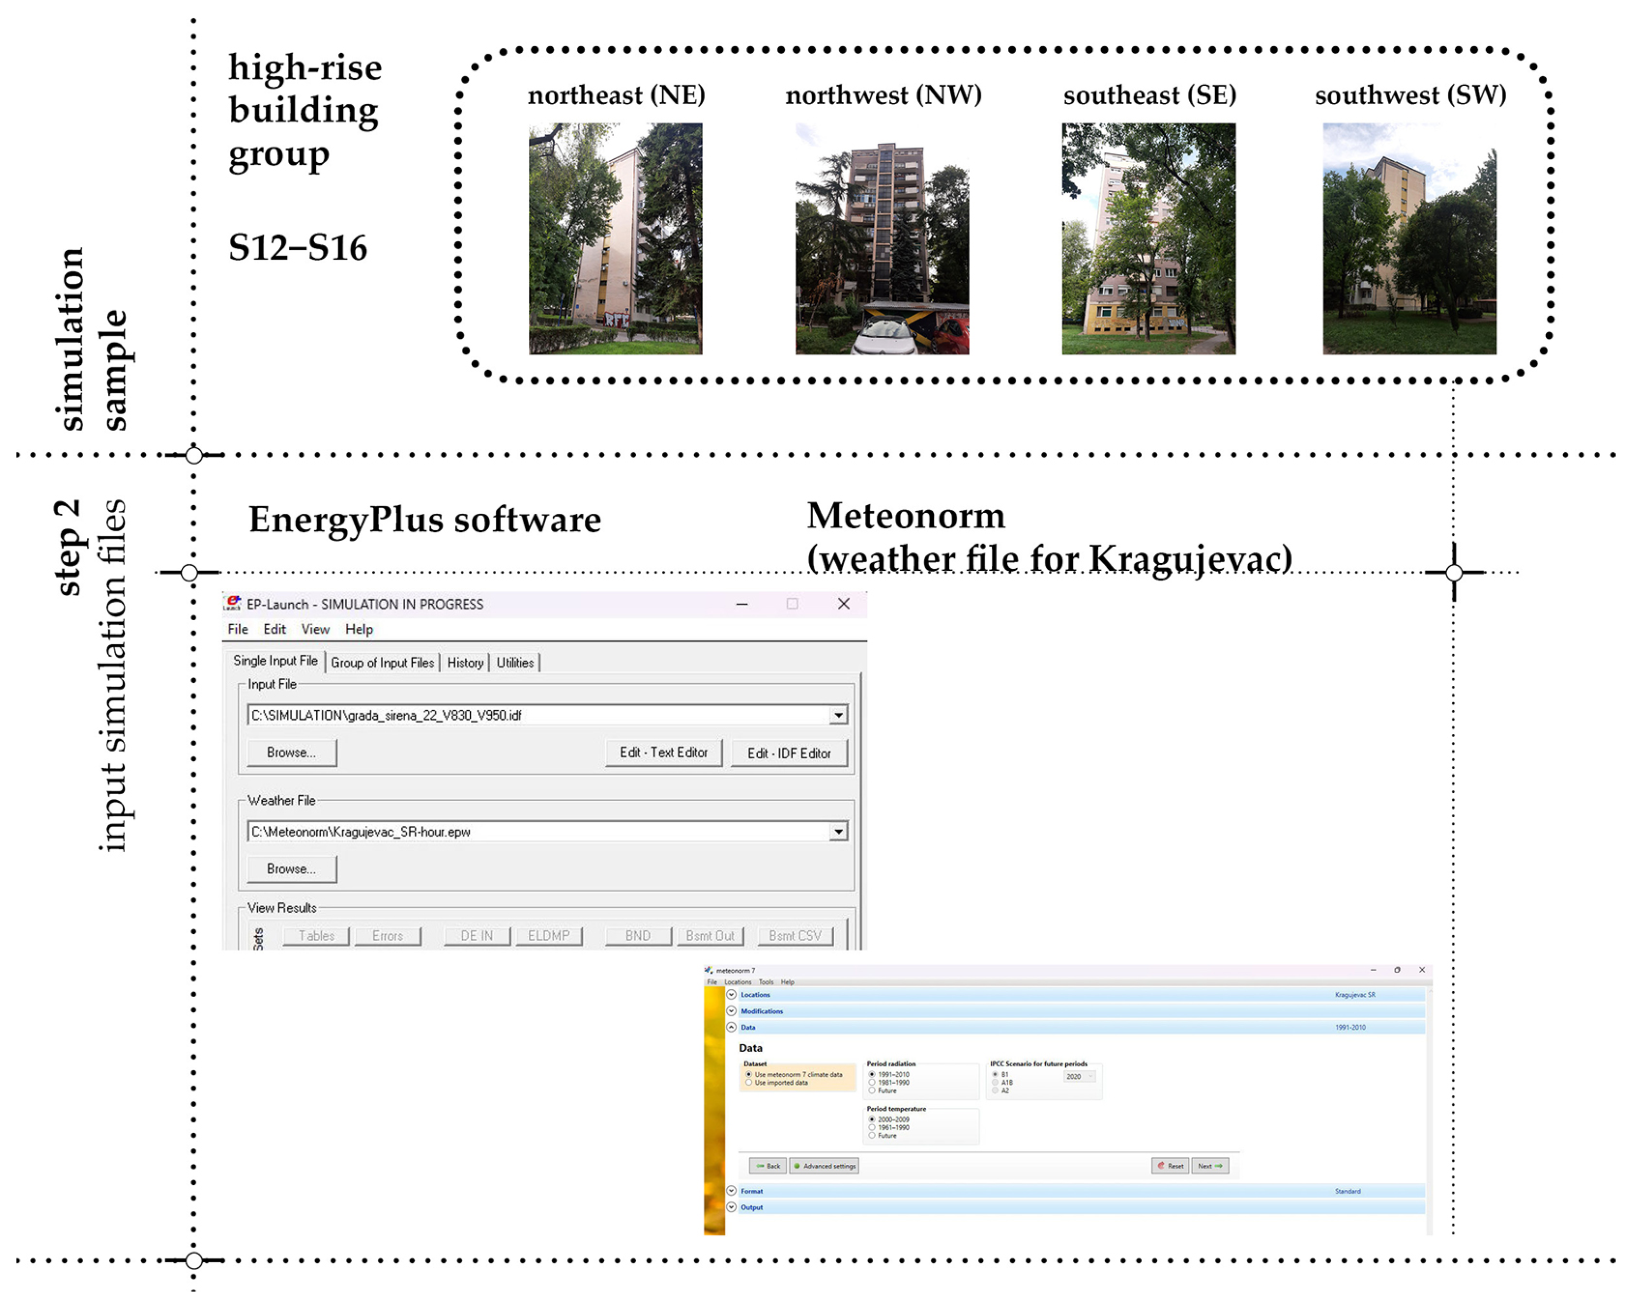The height and width of the screenshot is (1309, 1632).
Task: Click the Reset button with red icon
Action: (1169, 1166)
